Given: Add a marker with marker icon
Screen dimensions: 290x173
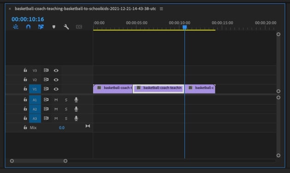Looking at the screenshot, I should pyautogui.click(x=54, y=27).
